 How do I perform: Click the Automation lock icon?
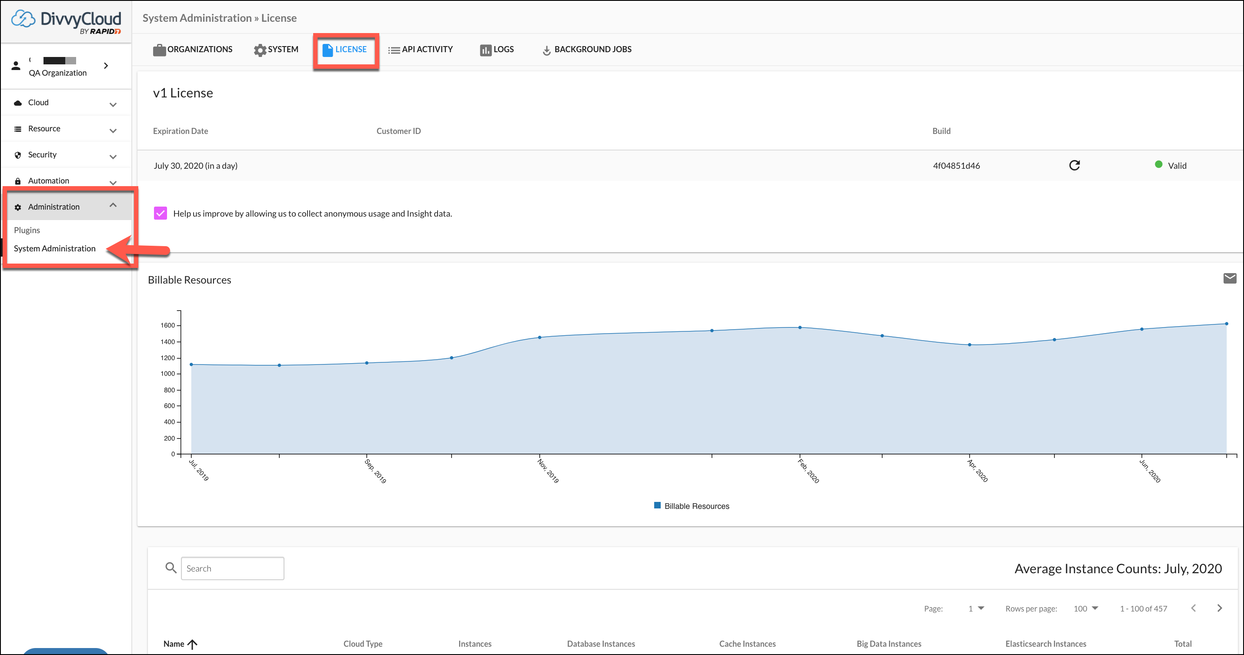18,181
